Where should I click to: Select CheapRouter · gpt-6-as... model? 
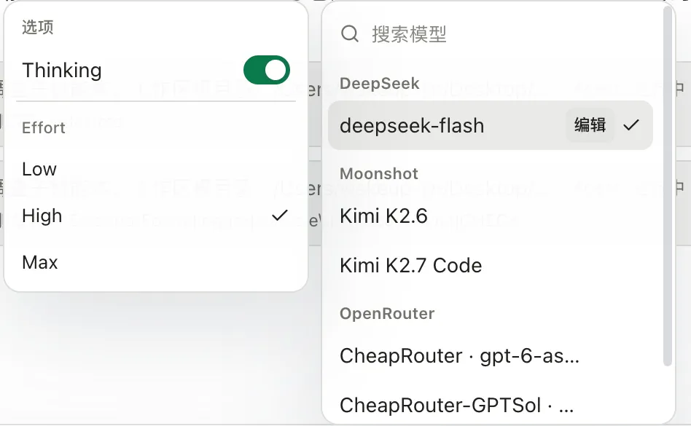pyautogui.click(x=490, y=355)
